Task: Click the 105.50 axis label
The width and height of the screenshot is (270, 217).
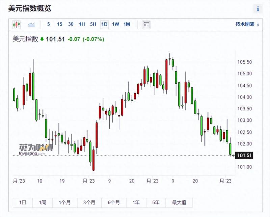Action: tap(244, 62)
